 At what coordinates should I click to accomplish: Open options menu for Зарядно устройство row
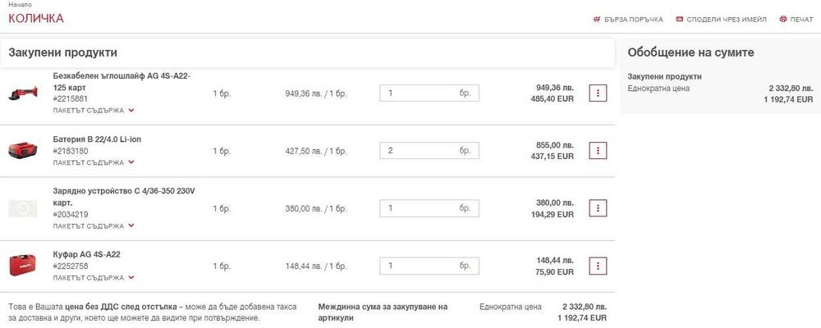598,208
